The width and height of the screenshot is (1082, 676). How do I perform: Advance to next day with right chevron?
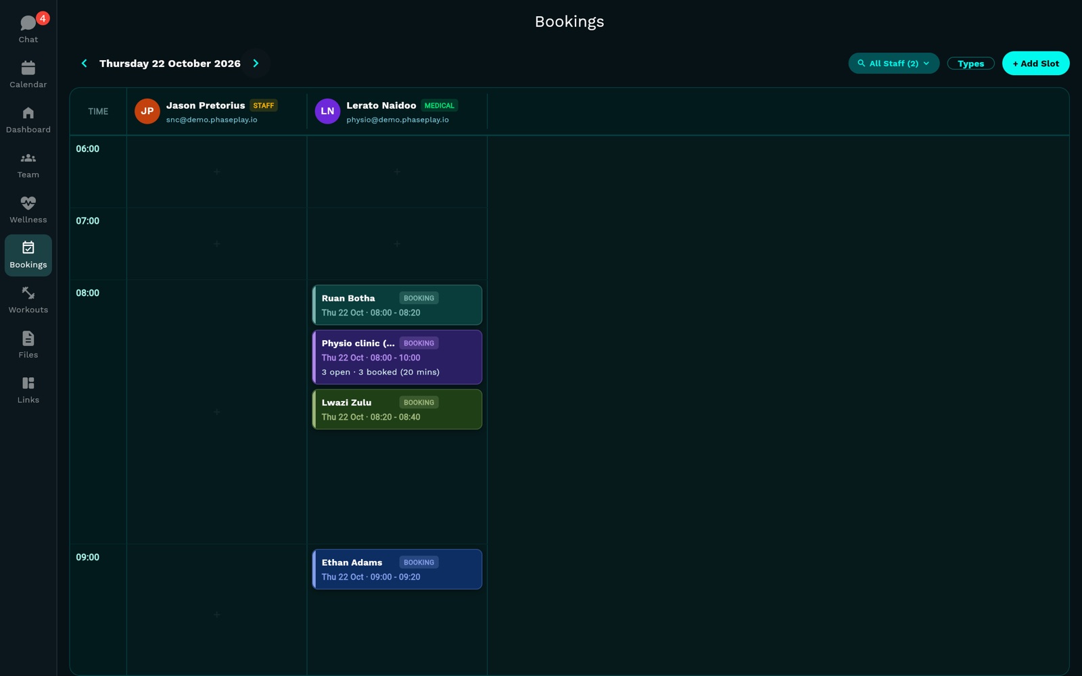pyautogui.click(x=256, y=64)
